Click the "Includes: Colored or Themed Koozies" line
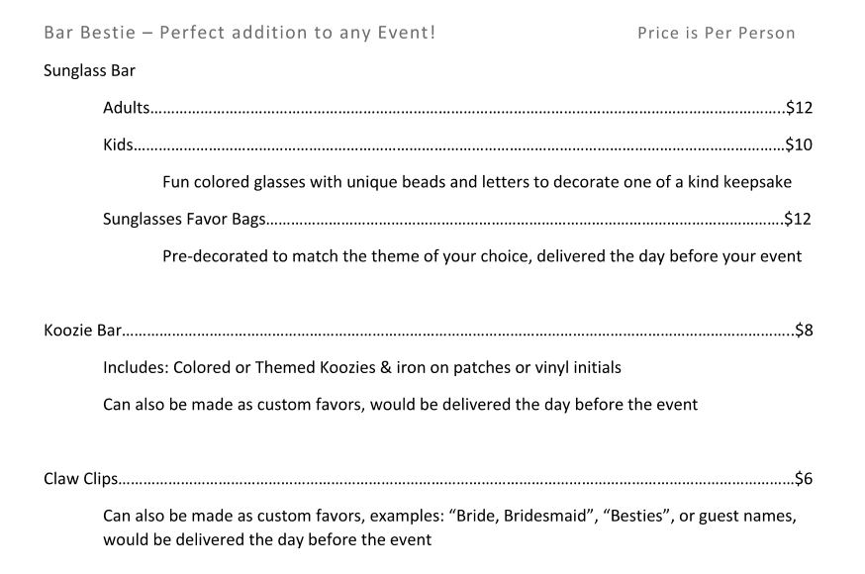865x574 pixels. (362, 368)
